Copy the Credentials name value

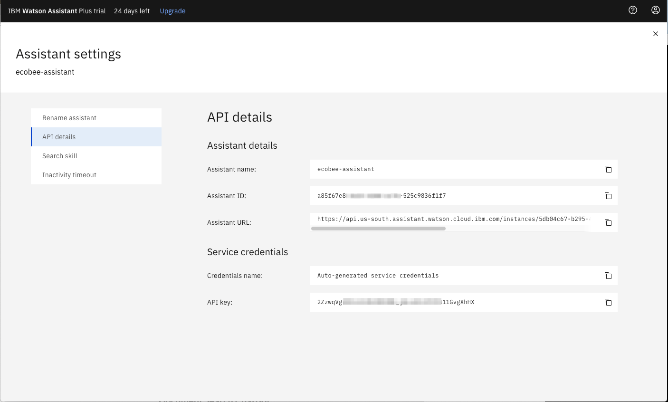(608, 276)
